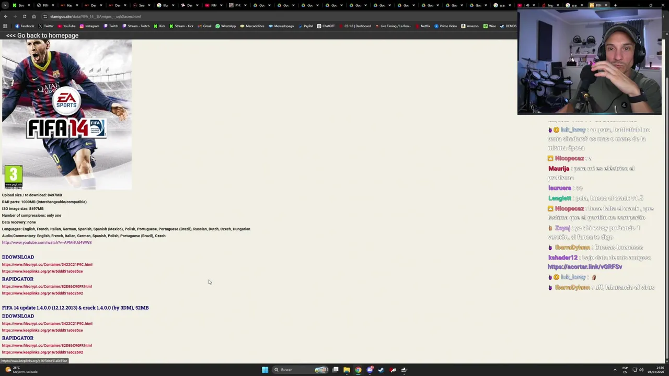Open the CS 1.6 Dashboard bookmark
This screenshot has height=376, width=669.
354,26
